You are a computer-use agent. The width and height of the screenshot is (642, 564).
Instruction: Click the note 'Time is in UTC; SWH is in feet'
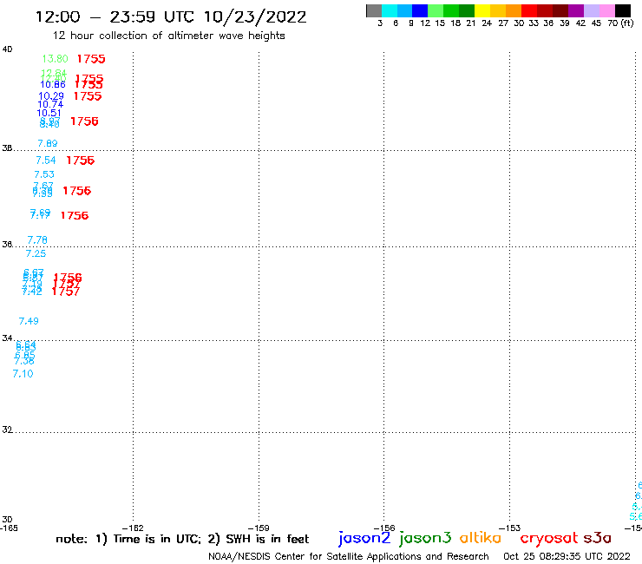[182, 539]
